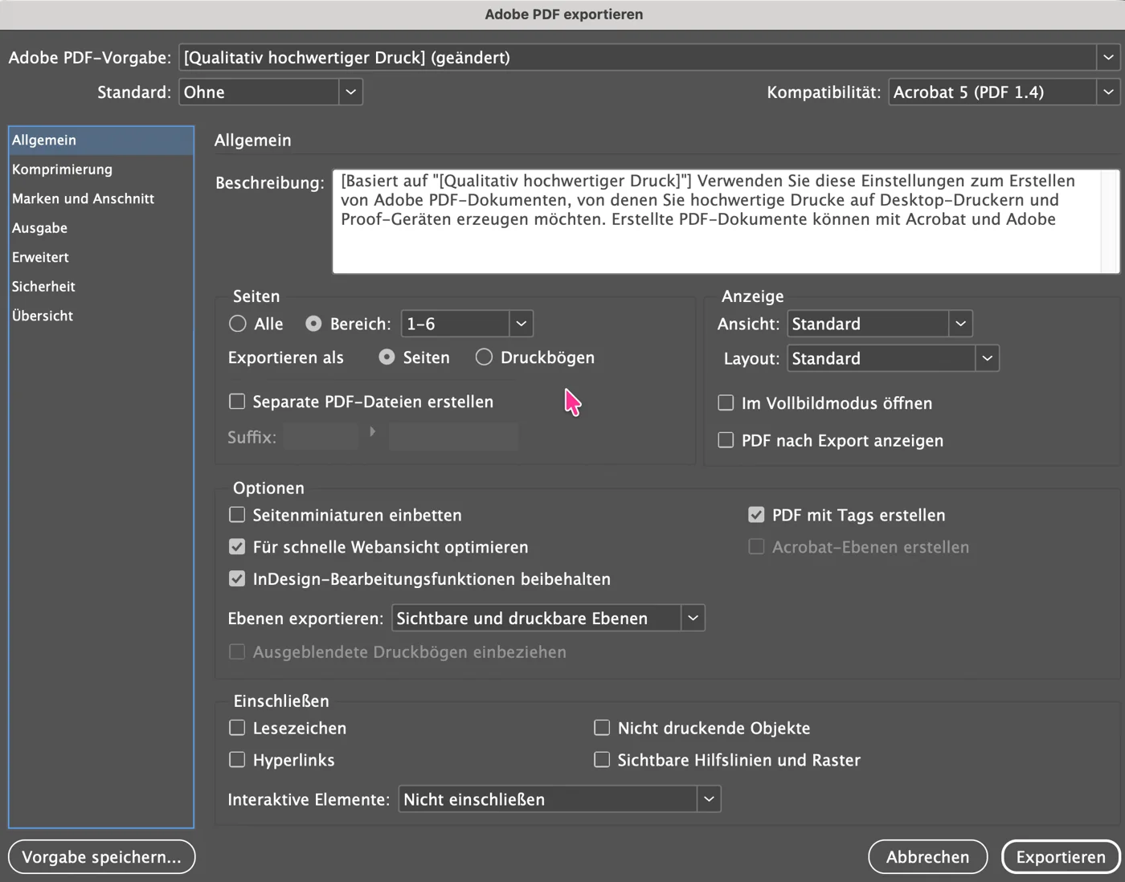Click the Exportieren button

(1061, 857)
